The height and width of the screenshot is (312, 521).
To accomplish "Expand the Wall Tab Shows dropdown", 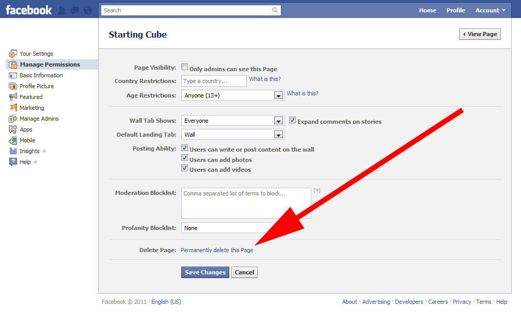I will click(x=278, y=121).
